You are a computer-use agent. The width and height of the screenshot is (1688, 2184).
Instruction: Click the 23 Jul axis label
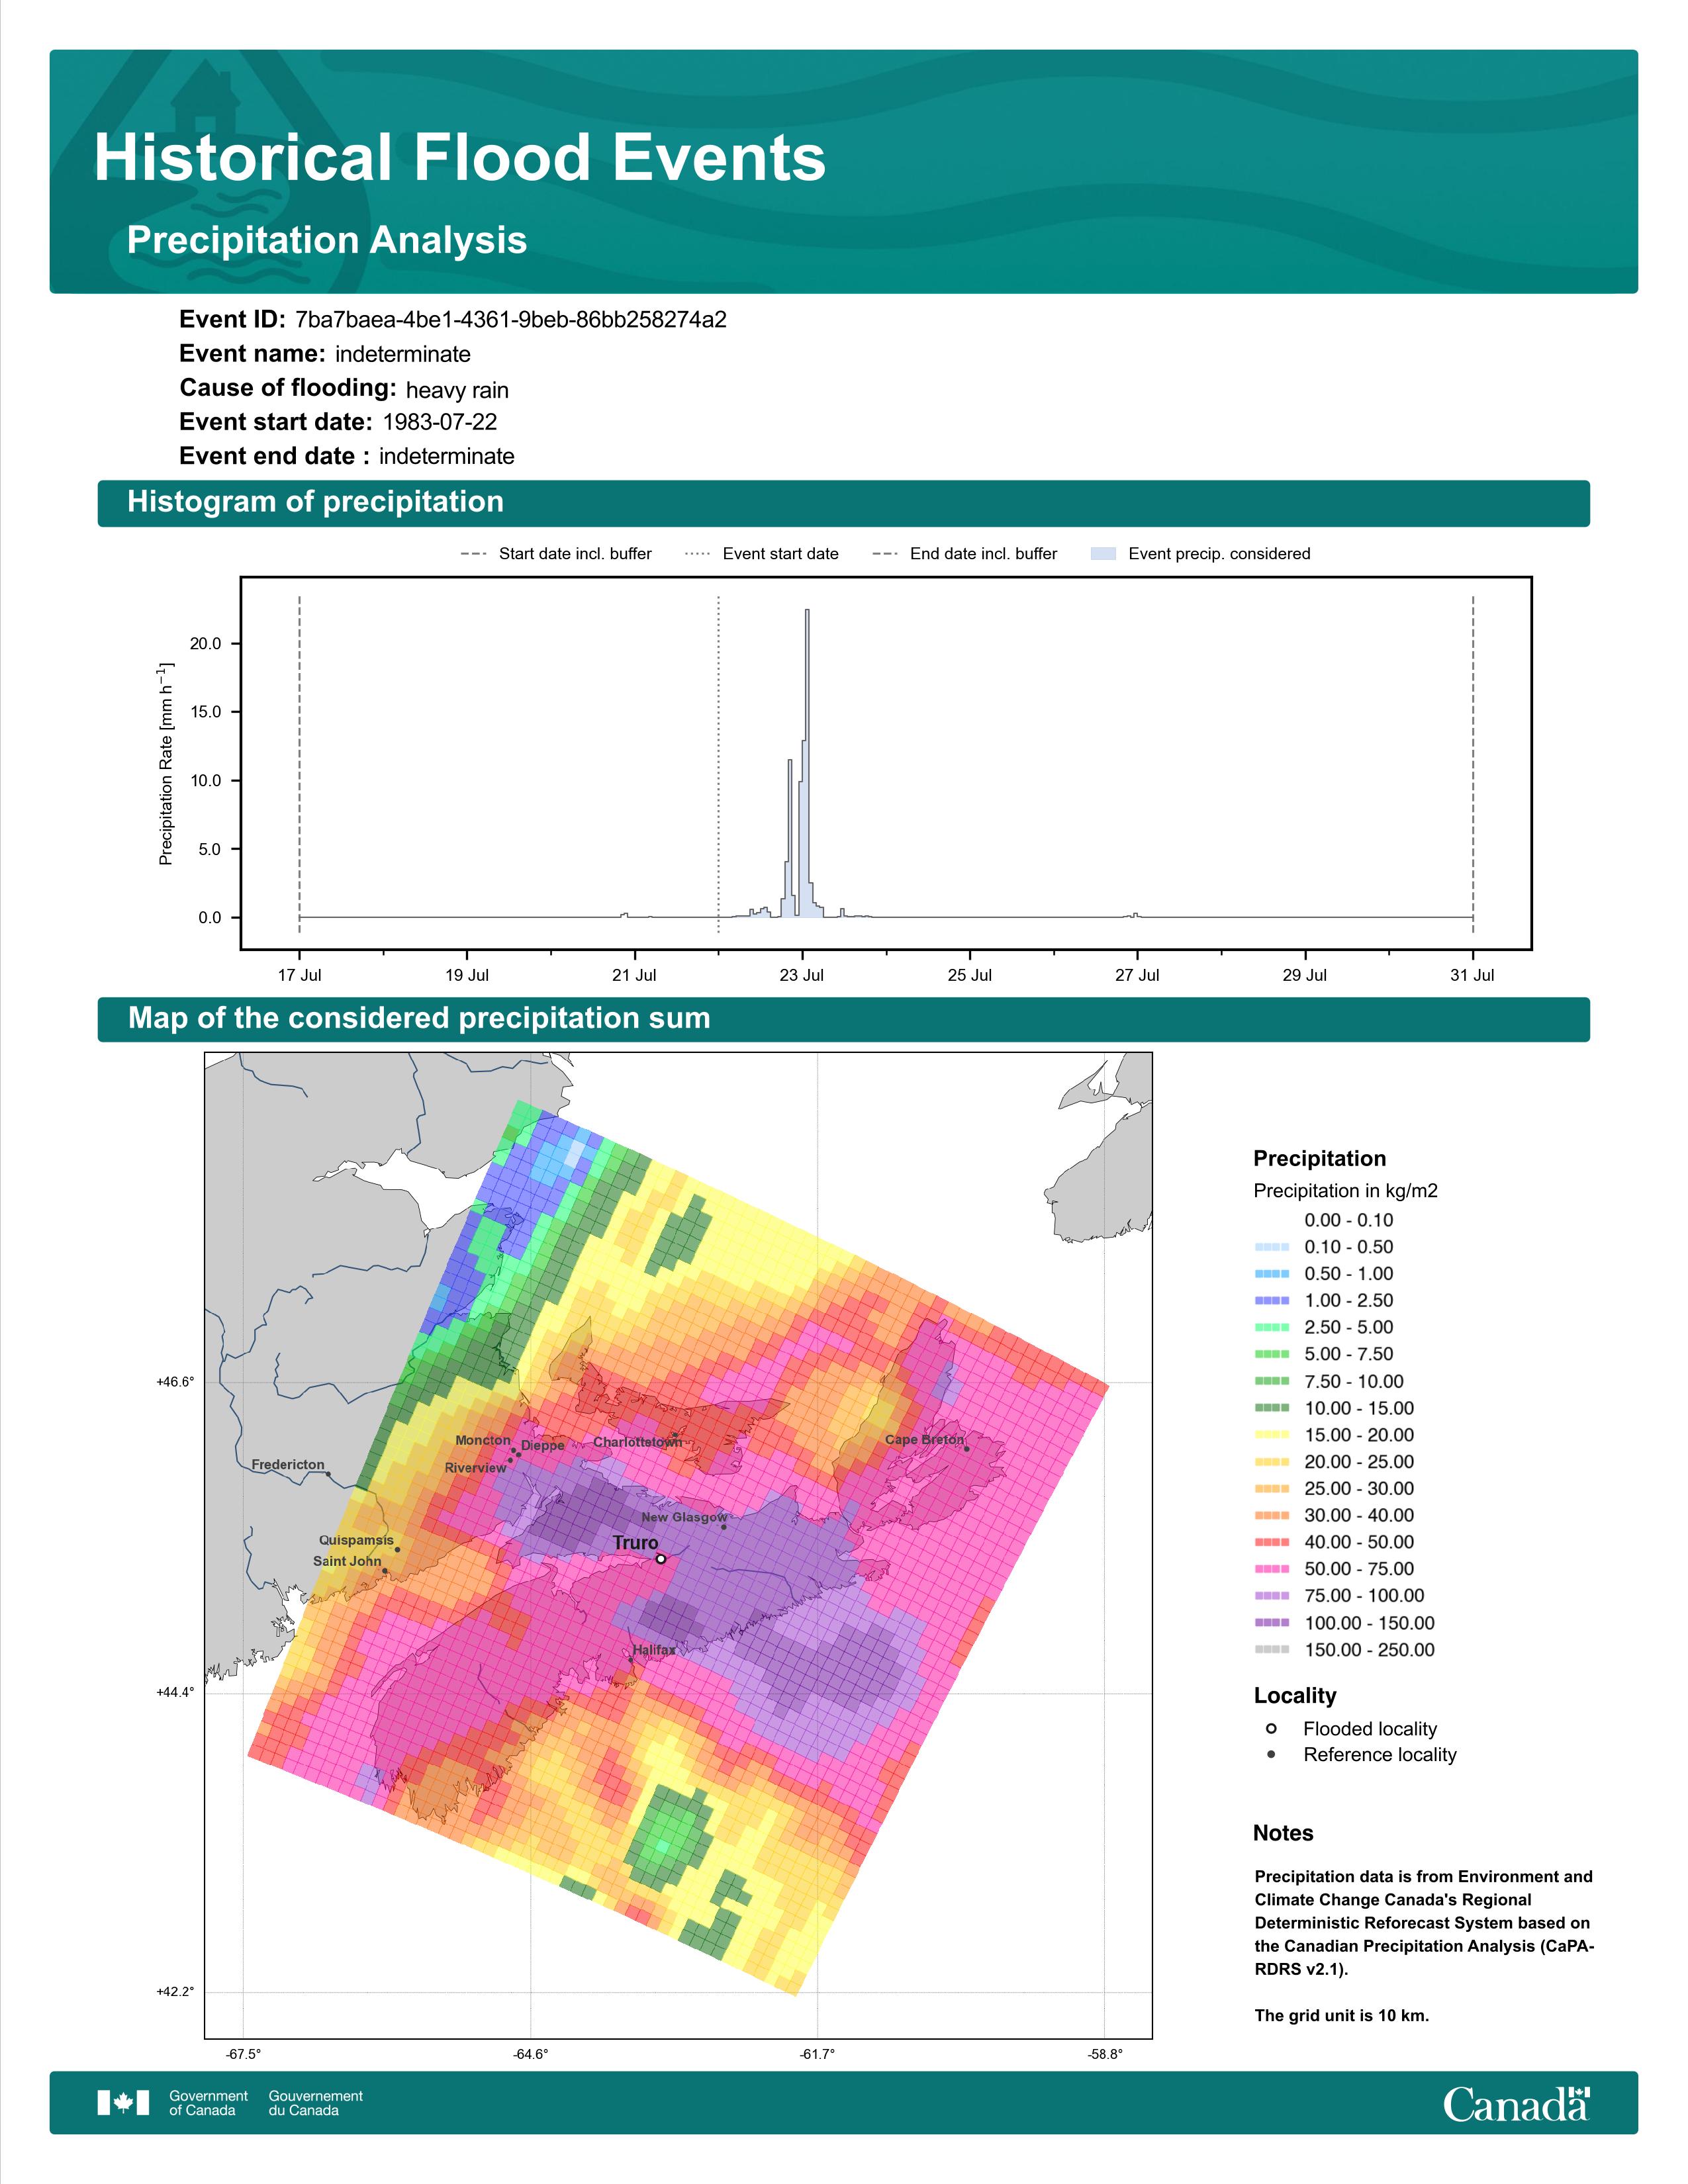coord(802,975)
